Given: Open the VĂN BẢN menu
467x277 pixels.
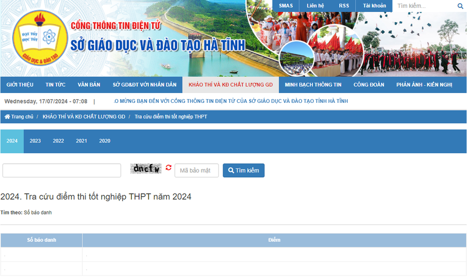Looking at the screenshot, I should click(x=89, y=85).
